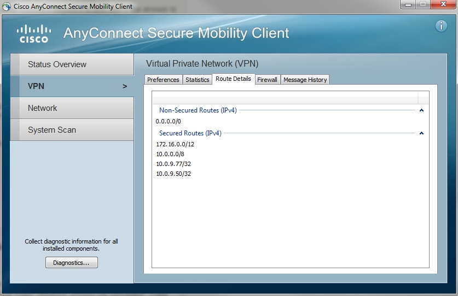Switch to the Statistics tab
Screen dimensions: 458x296
(198, 80)
